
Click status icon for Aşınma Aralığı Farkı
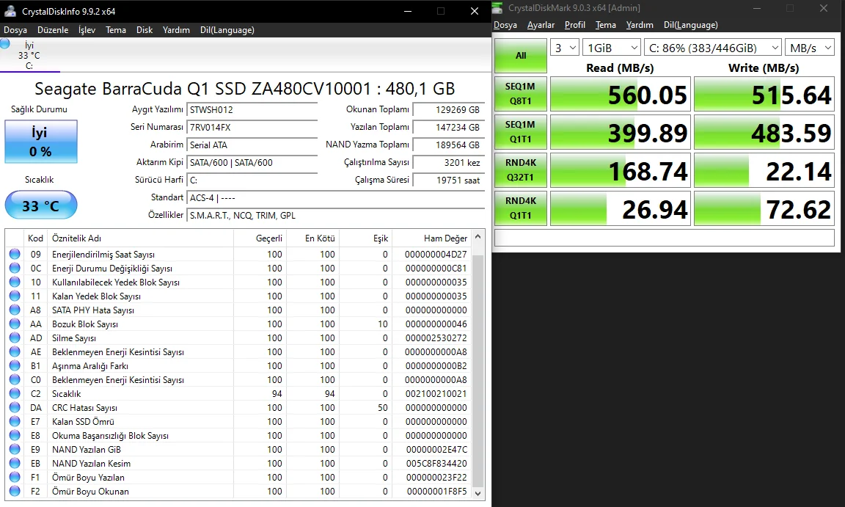[x=15, y=366]
